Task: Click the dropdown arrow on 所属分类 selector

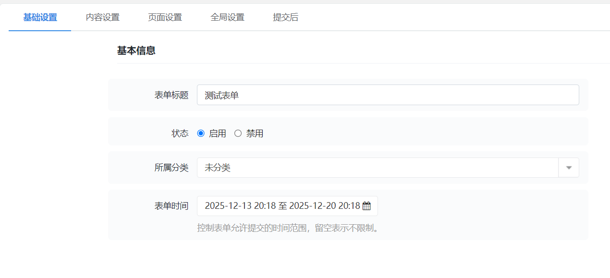Action: pyautogui.click(x=569, y=167)
